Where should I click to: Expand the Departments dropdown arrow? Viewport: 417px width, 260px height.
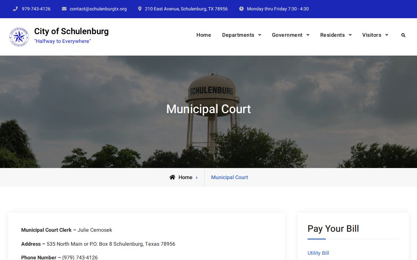[260, 35]
